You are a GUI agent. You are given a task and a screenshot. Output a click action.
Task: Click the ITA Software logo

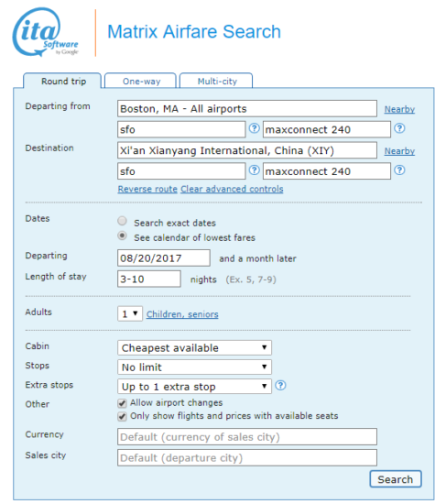click(45, 32)
